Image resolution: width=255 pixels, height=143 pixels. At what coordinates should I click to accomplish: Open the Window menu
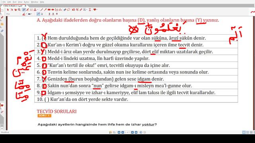pyautogui.click(x=35, y=2)
